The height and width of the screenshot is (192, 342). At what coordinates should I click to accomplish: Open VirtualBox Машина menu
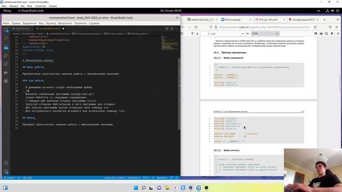[x=13, y=6]
